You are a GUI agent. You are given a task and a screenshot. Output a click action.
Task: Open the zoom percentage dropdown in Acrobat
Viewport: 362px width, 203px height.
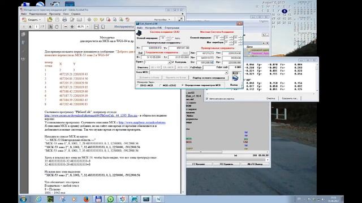coord(88,27)
